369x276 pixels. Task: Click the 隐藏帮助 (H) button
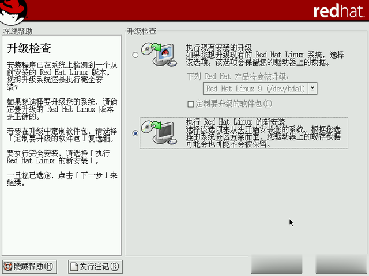click(x=29, y=267)
